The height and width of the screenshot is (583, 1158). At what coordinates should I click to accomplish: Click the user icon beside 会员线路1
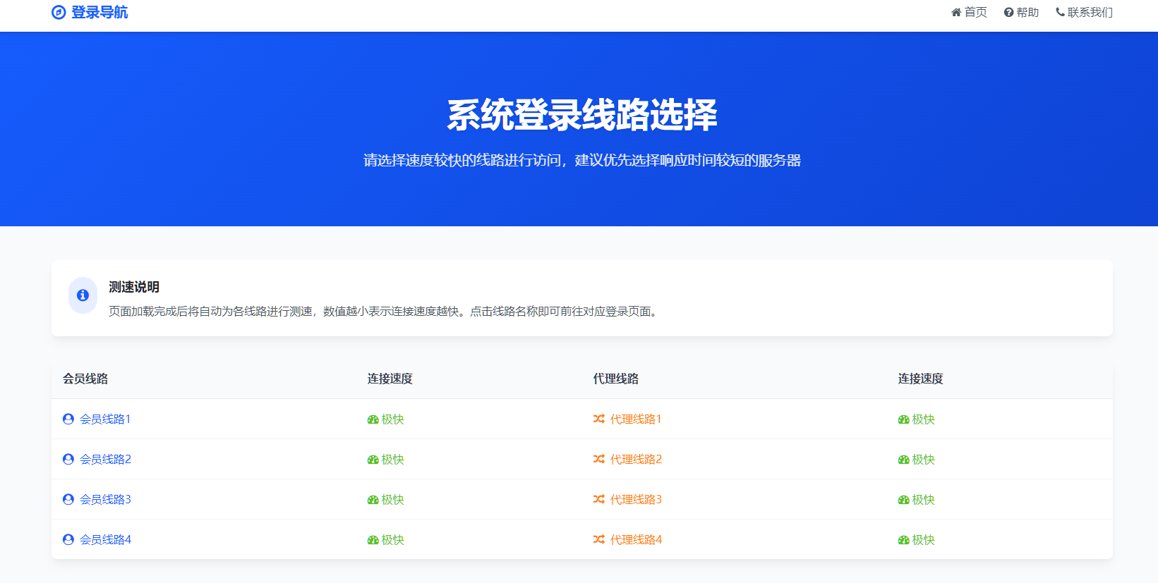coord(68,419)
